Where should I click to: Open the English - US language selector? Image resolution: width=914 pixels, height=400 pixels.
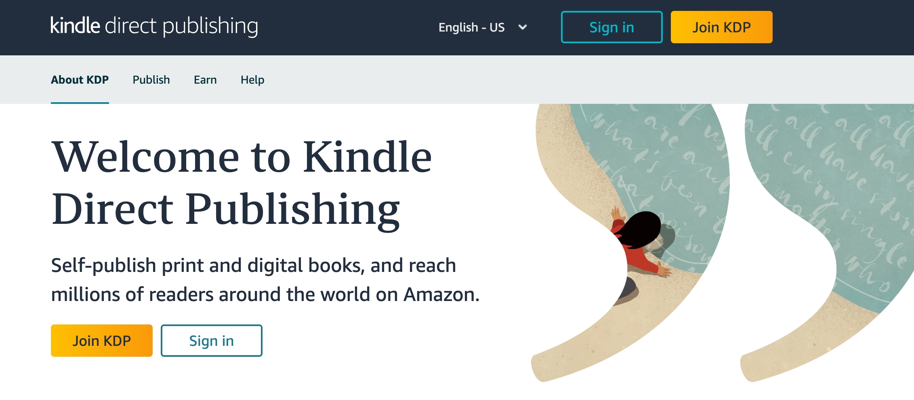pyautogui.click(x=483, y=27)
